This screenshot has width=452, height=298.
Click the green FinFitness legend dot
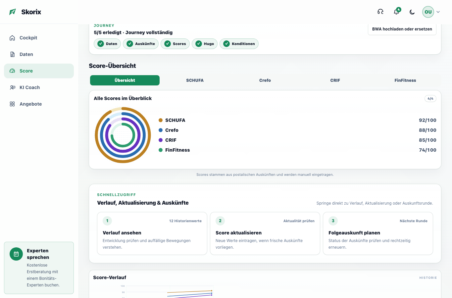161,150
